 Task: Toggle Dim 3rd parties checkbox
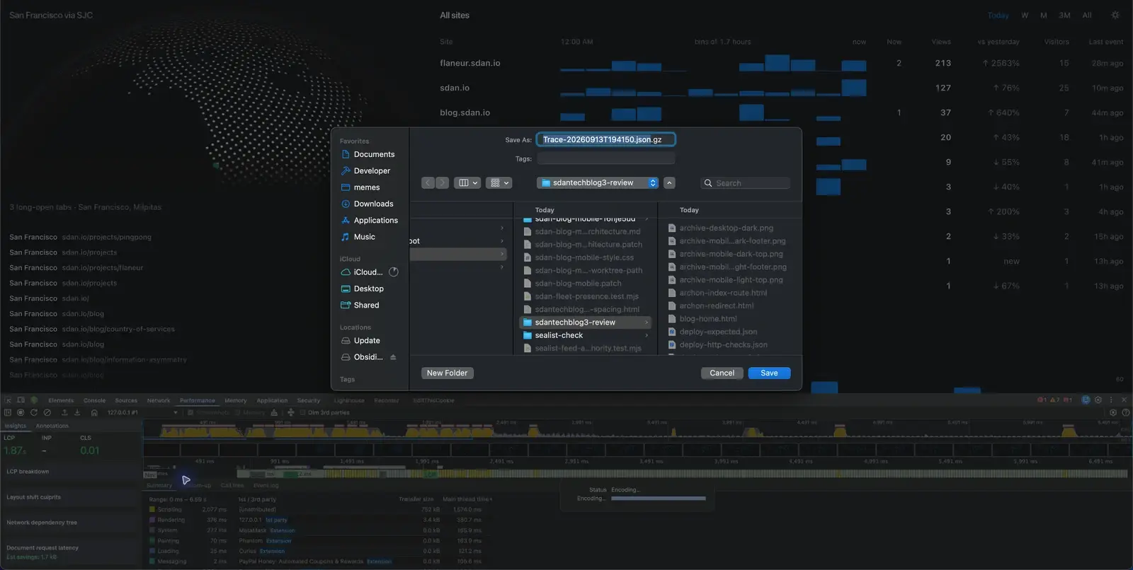coord(303,412)
